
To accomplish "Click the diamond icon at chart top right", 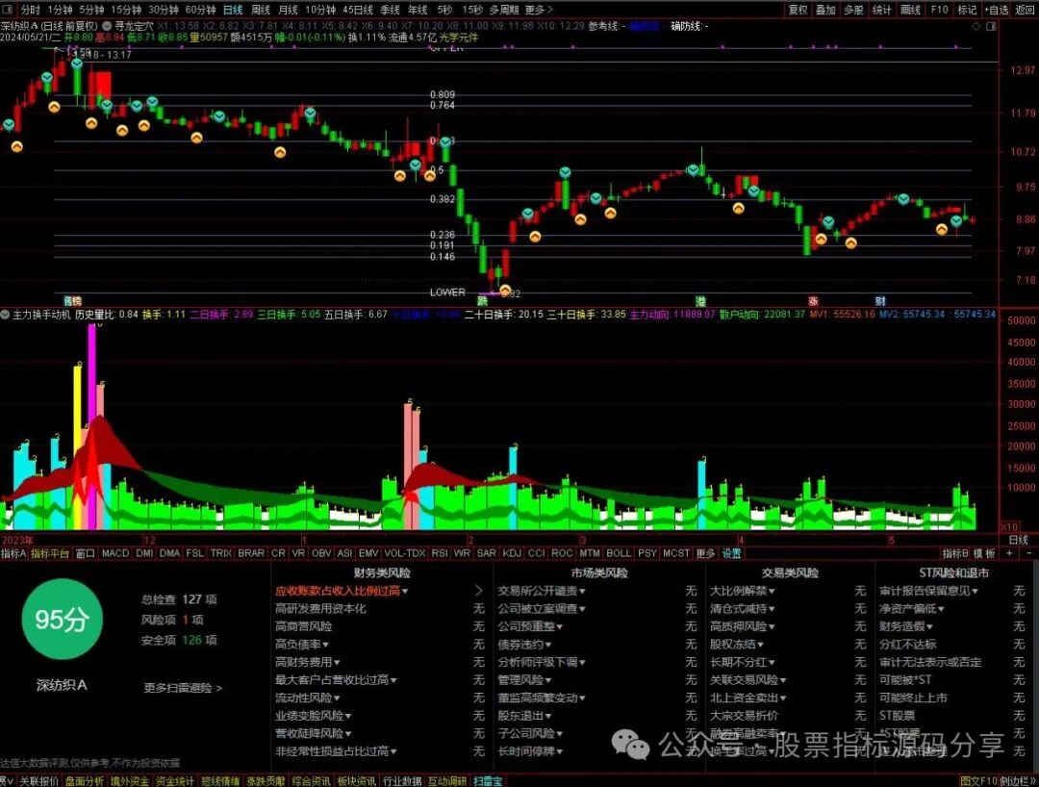I will pos(976,27).
